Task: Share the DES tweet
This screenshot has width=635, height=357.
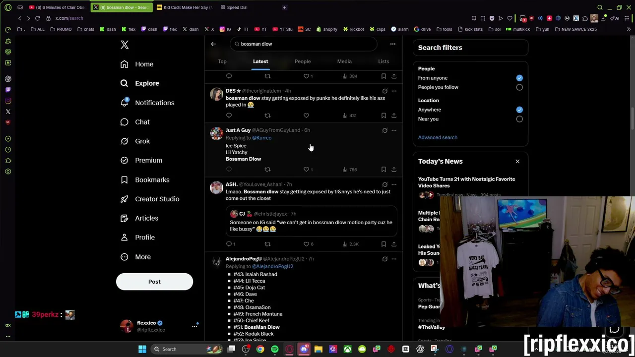Action: tap(394, 116)
